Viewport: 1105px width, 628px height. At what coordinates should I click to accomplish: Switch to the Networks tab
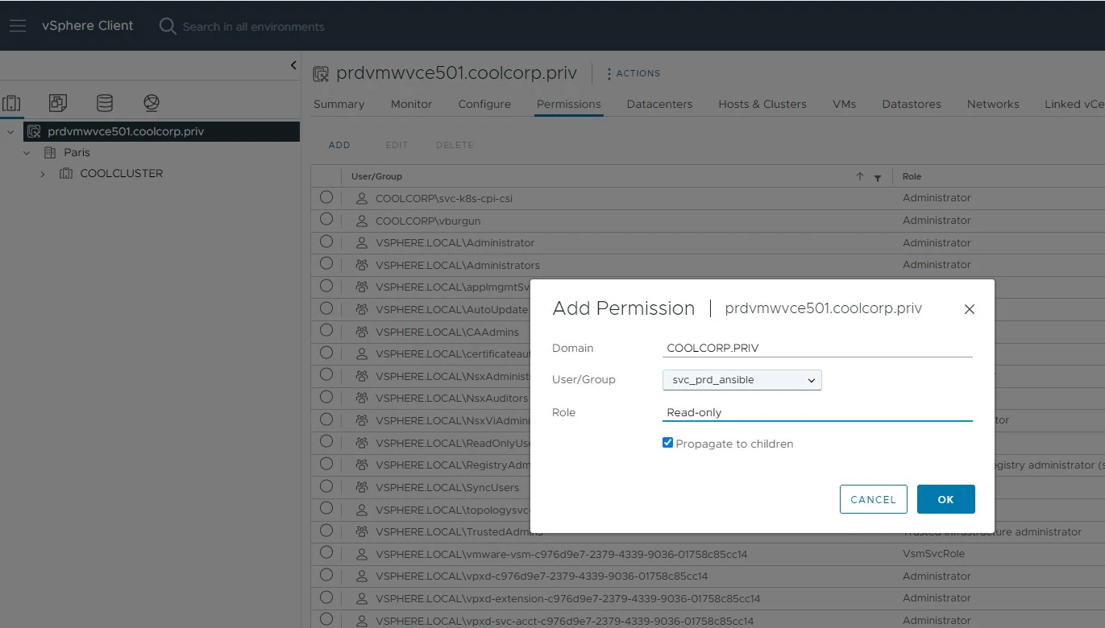993,104
